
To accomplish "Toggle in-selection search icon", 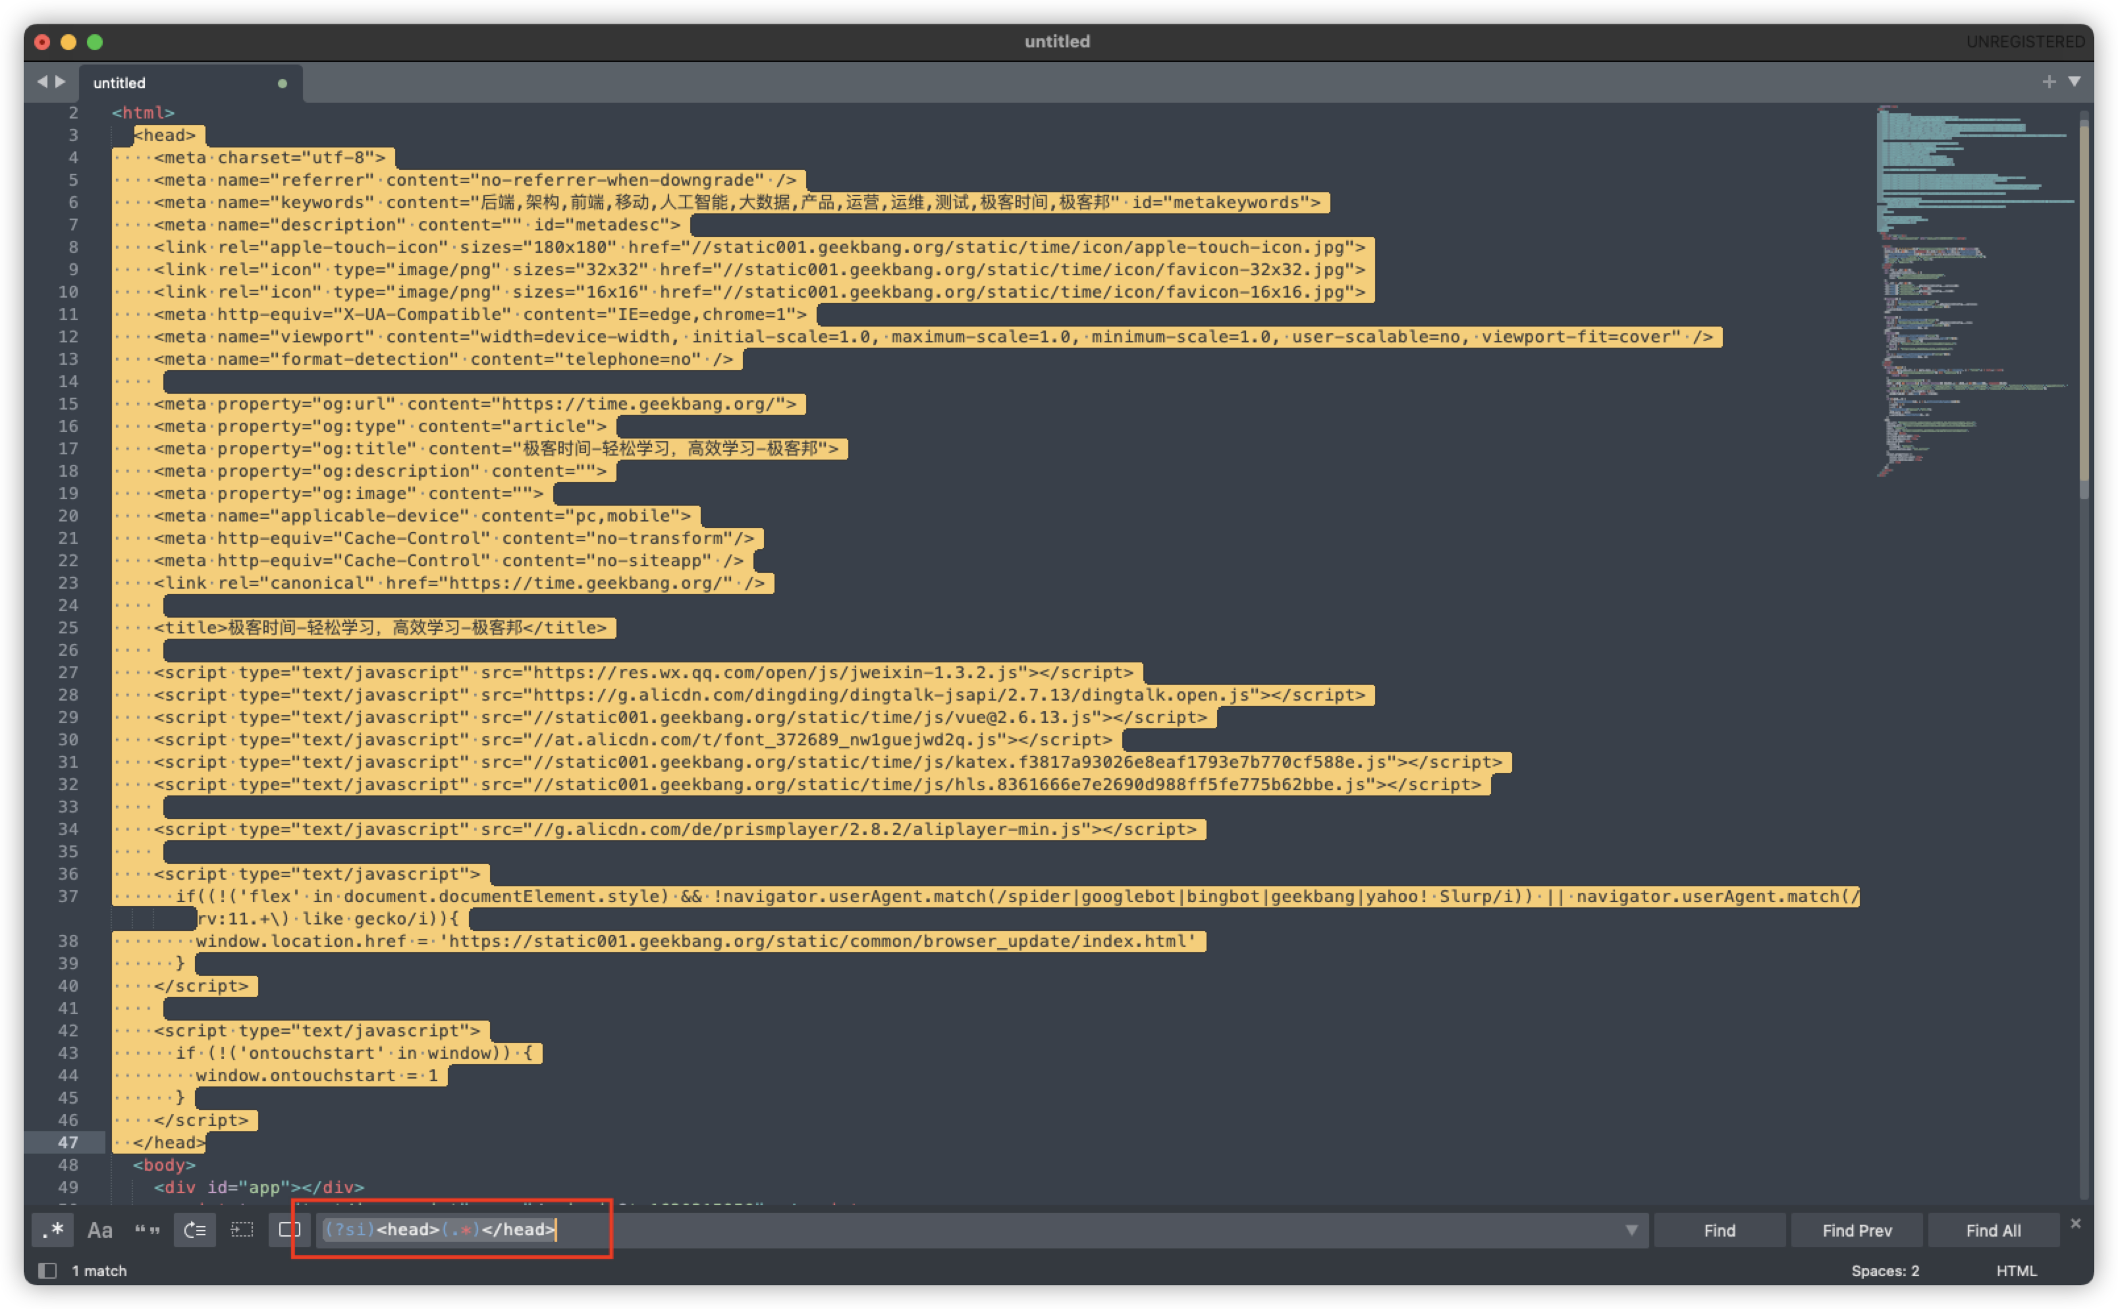I will [242, 1230].
